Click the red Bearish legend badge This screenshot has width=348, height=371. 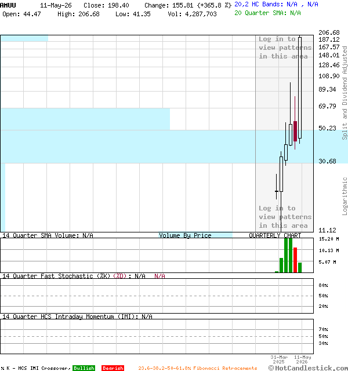[113, 368]
